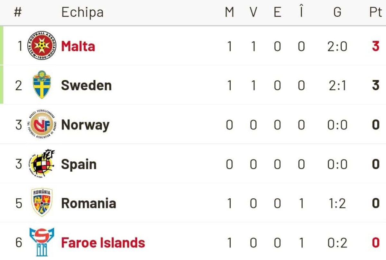Click the Malta football association crest
The height and width of the screenshot is (260, 386).
42,46
